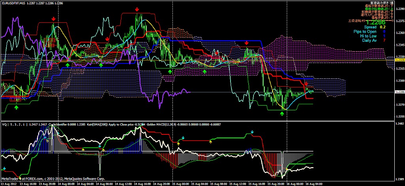The width and height of the screenshot is (405, 186).
Task: Click the red sell arrow above the highest peak
Action: (x=137, y=10)
